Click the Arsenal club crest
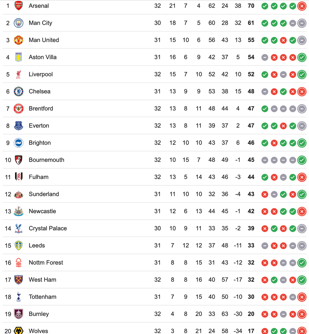This screenshot has height=334, width=309. point(19,6)
